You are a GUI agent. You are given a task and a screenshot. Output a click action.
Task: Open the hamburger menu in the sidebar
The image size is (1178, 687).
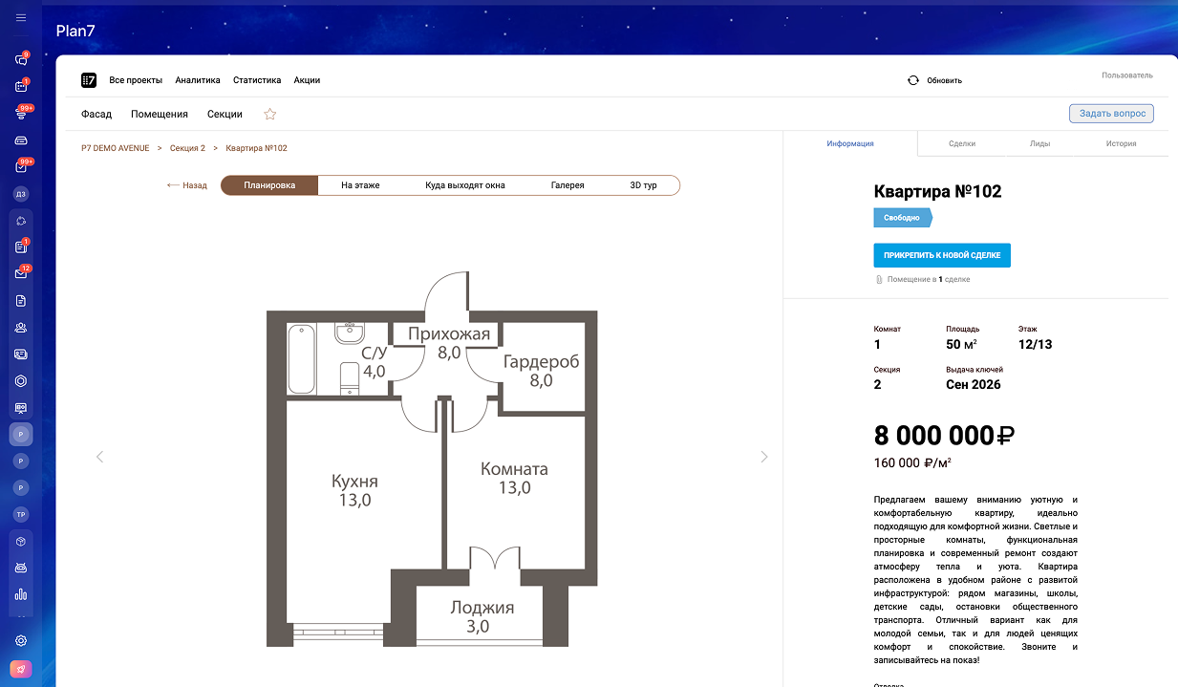[21, 18]
